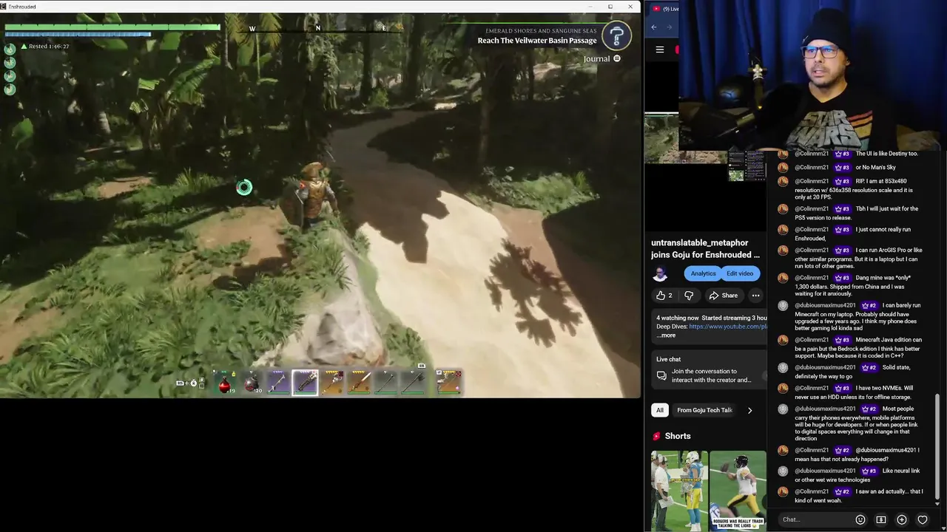
Task: Show next filter chips with arrow
Action: 749,410
